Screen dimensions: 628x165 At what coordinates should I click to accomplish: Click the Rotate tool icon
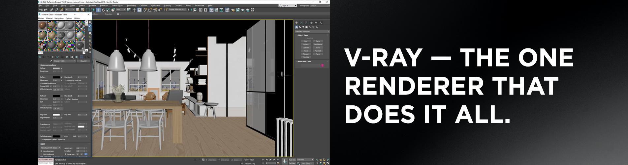pyautogui.click(x=103, y=10)
